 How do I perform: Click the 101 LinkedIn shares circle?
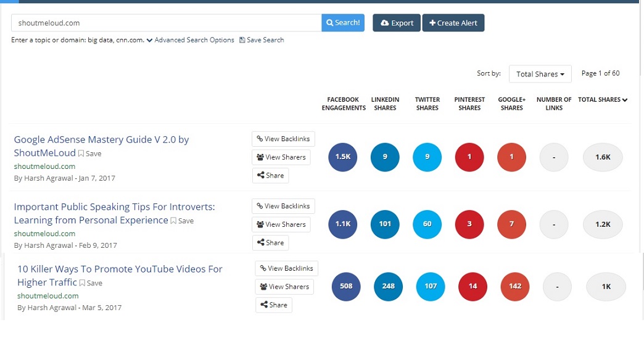385,224
